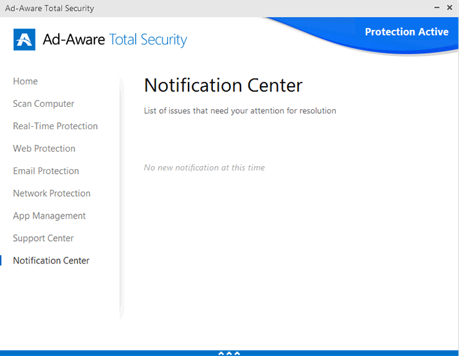The width and height of the screenshot is (459, 356).
Task: Open the Home section
Action: point(26,81)
